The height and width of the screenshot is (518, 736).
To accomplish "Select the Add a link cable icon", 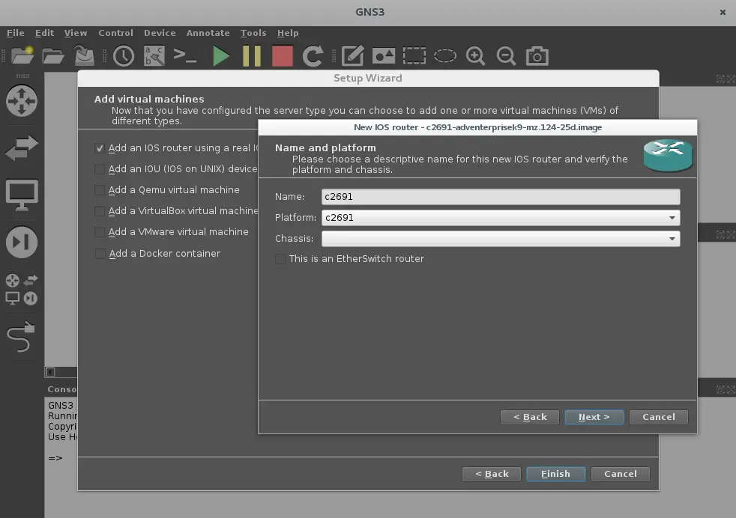I will [21, 337].
